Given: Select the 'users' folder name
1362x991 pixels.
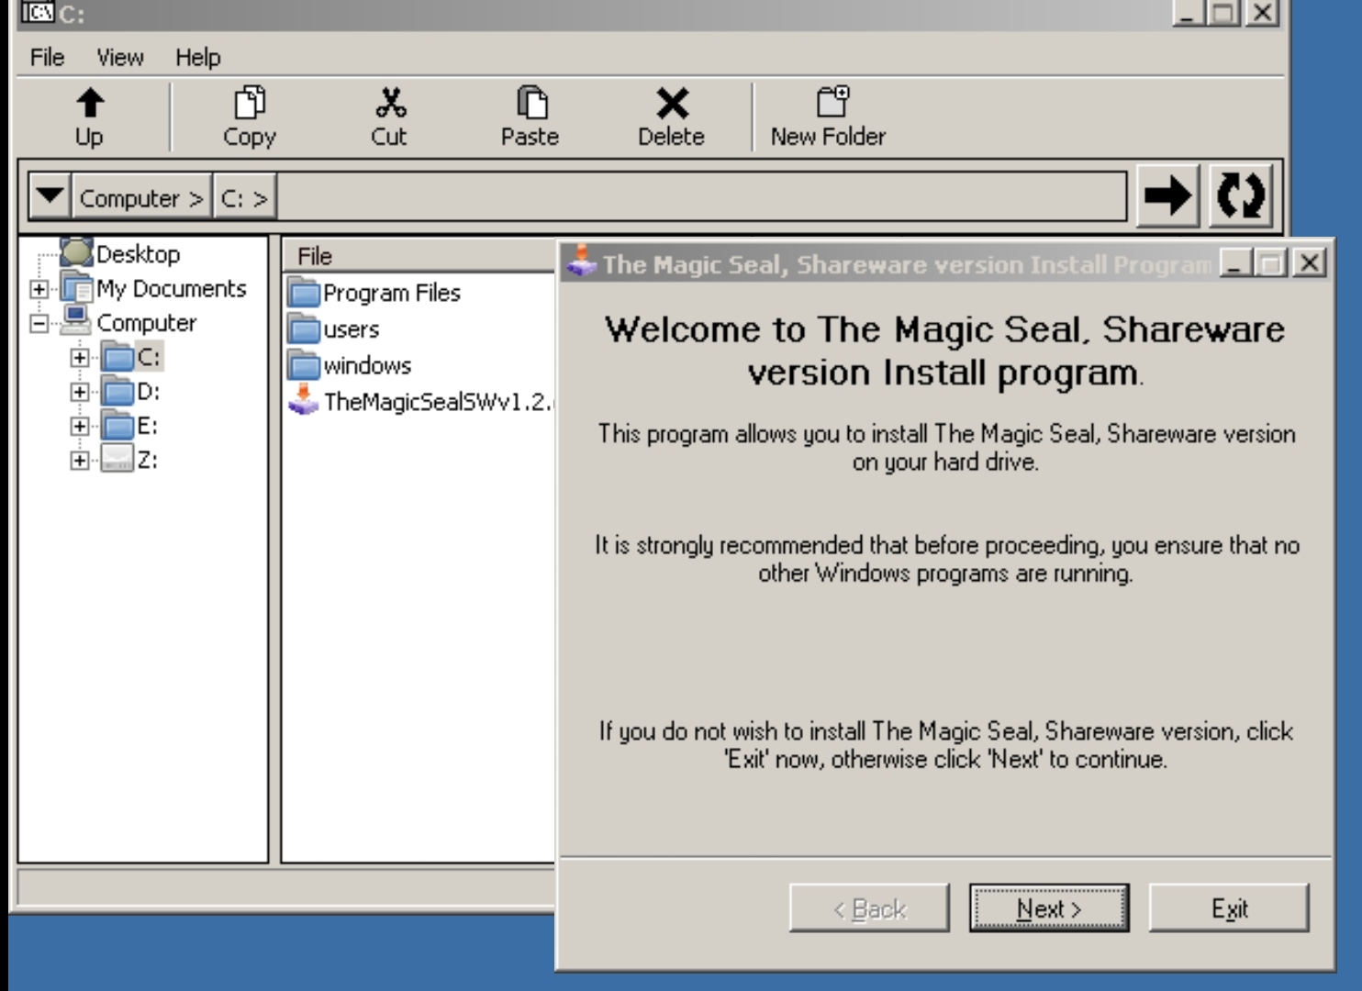Looking at the screenshot, I should (x=352, y=329).
